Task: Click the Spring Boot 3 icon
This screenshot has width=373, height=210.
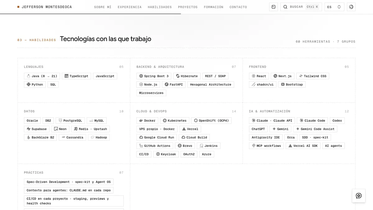Action: point(141,76)
